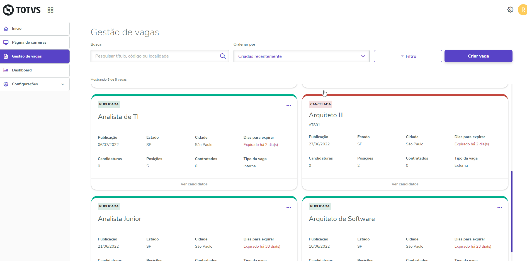Open Dashboard menu item
527x261 pixels.
tap(35, 70)
